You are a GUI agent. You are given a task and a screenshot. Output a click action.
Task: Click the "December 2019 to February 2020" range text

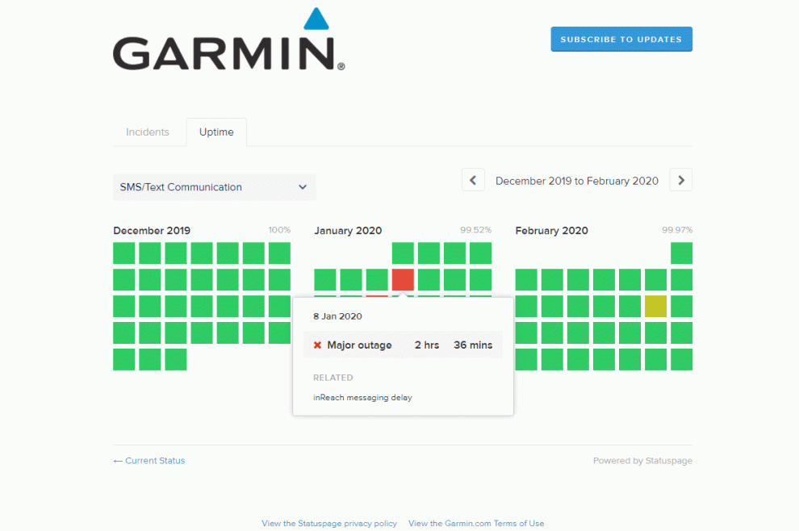coord(577,181)
